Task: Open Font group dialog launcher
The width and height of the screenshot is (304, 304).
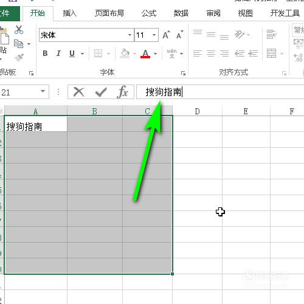Action: pyautogui.click(x=183, y=73)
